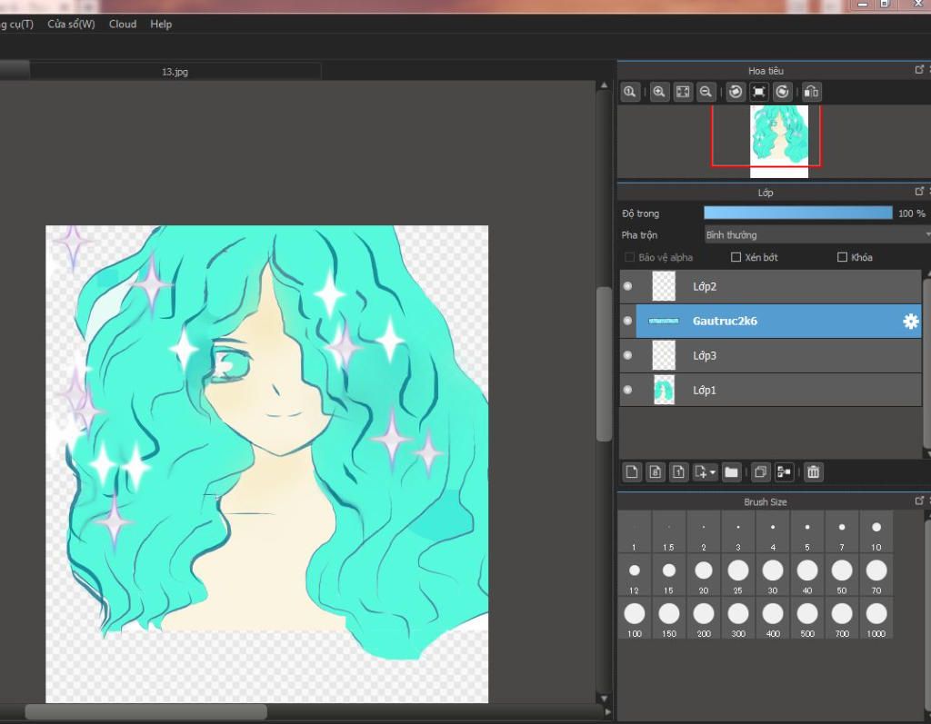
Task: Create a new 1-bit layer
Action: tap(678, 472)
